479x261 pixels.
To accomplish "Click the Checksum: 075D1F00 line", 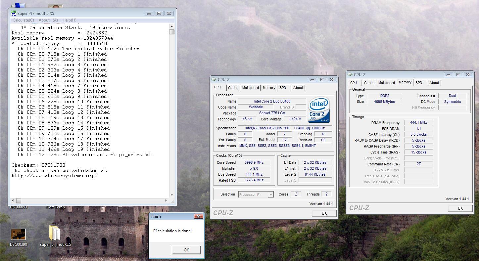I will tap(38, 165).
